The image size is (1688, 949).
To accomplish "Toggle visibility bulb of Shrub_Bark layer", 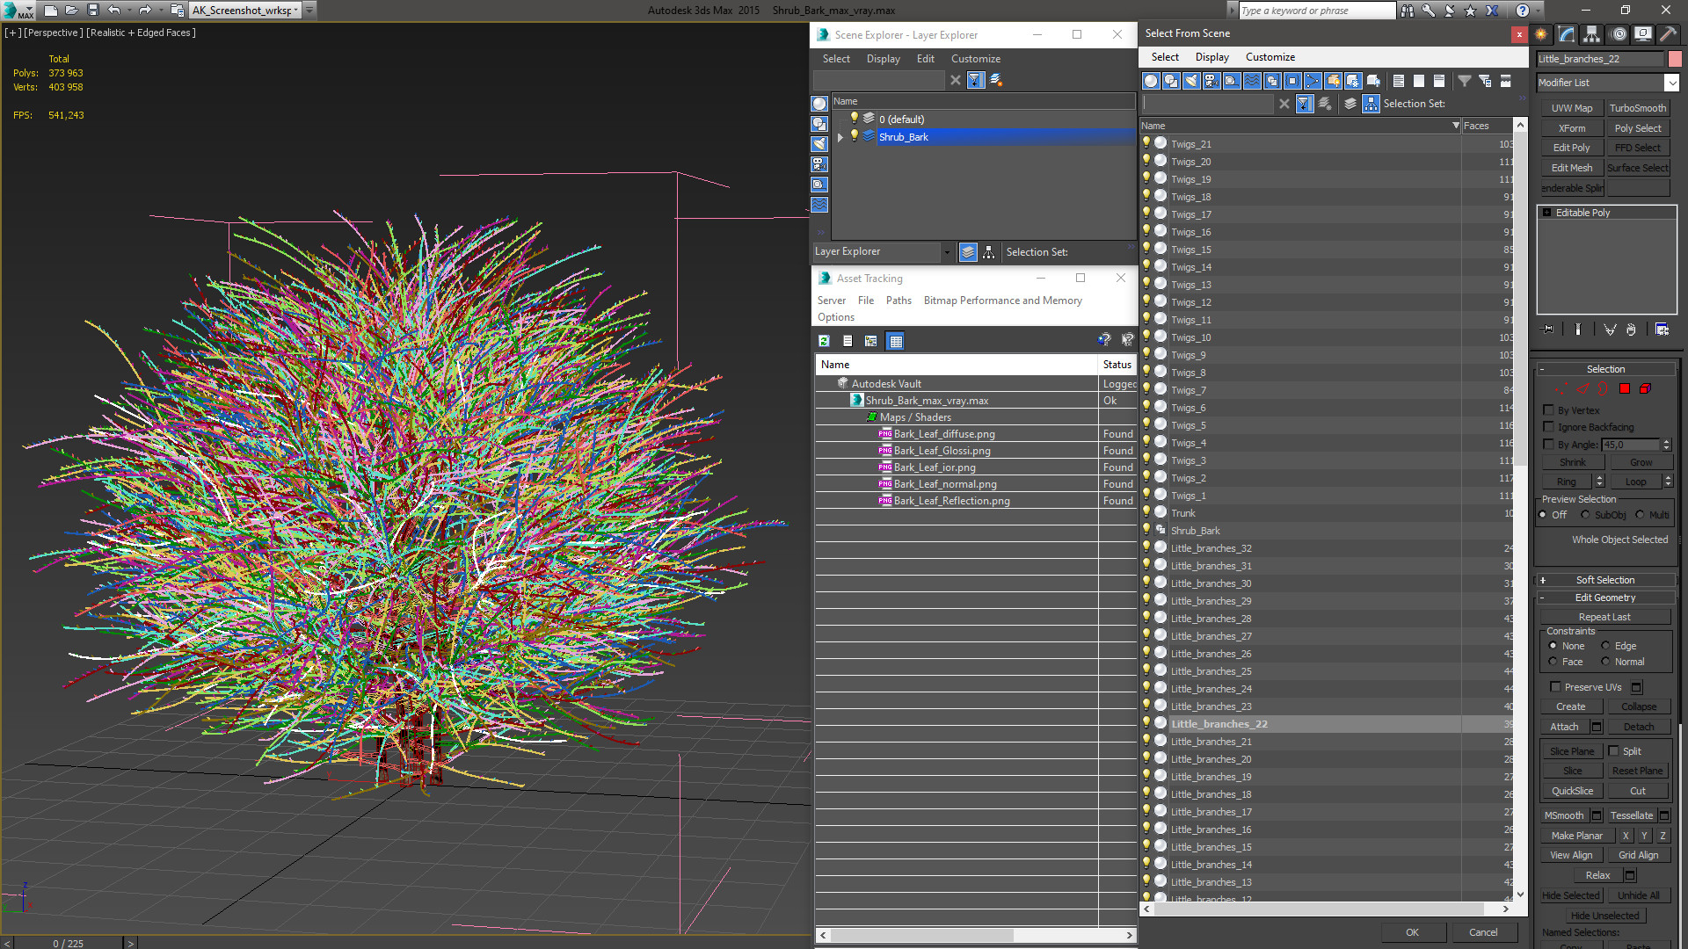I will [854, 136].
